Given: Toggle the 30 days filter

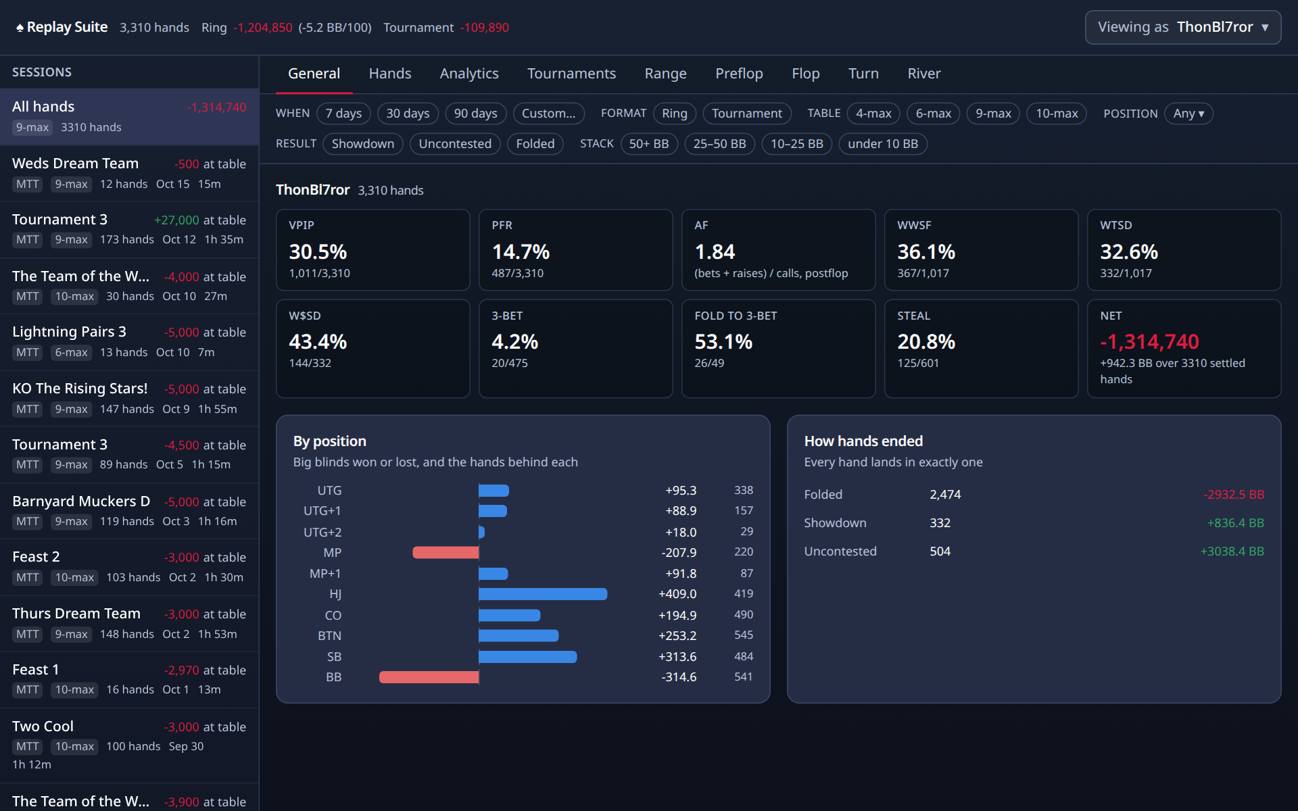Looking at the screenshot, I should pos(408,114).
